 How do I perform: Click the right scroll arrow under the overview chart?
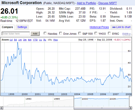[130, 108]
